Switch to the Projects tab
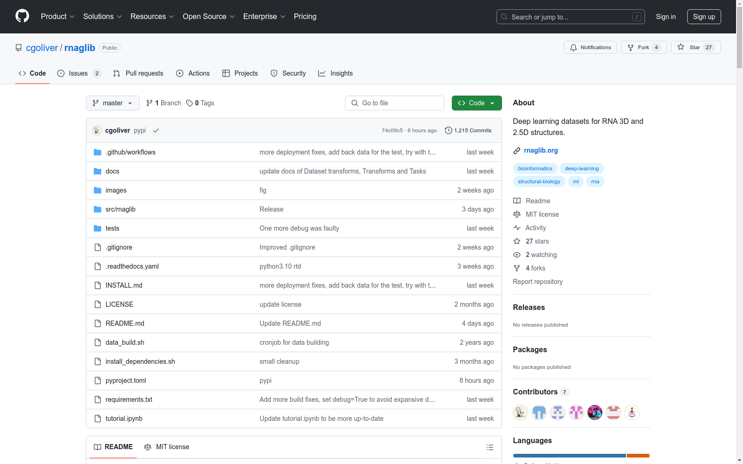This screenshot has width=743, height=464. point(240,73)
